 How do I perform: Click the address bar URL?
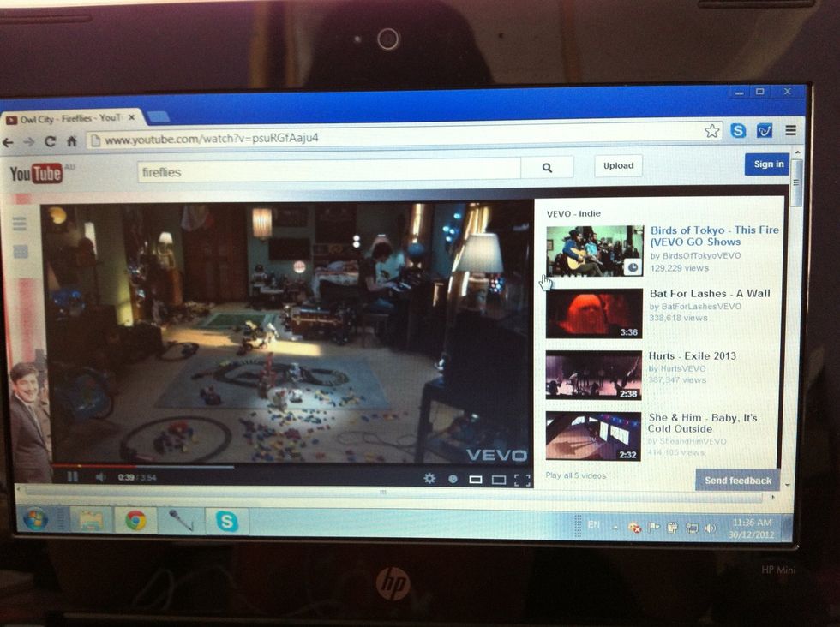[x=212, y=139]
